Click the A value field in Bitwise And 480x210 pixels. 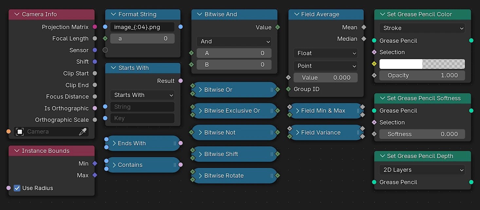(x=234, y=53)
